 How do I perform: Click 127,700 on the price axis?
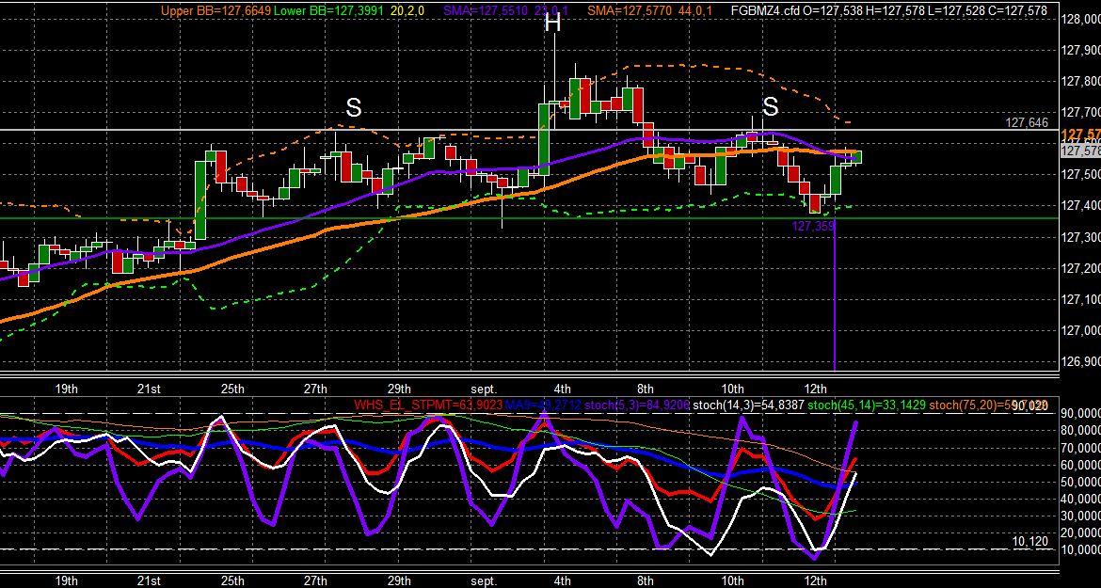(1080, 112)
